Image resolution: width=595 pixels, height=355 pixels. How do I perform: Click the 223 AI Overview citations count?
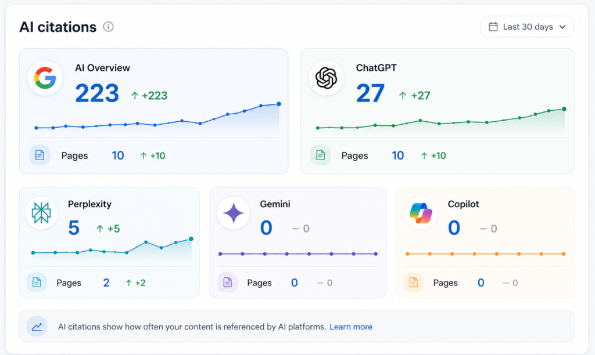point(97,93)
